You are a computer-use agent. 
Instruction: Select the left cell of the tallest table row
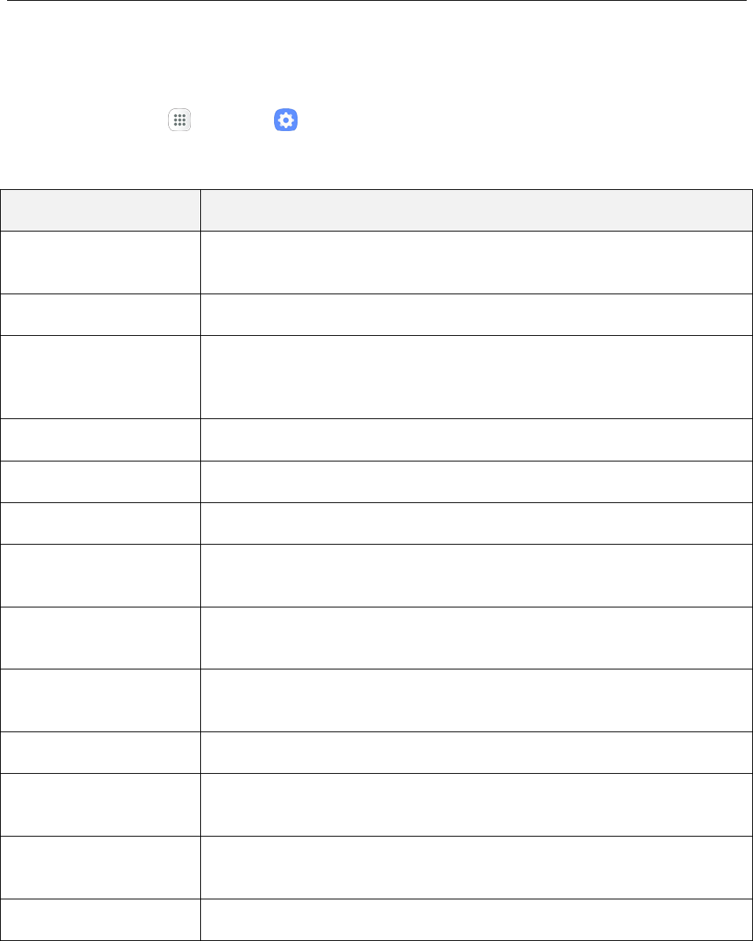point(100,377)
